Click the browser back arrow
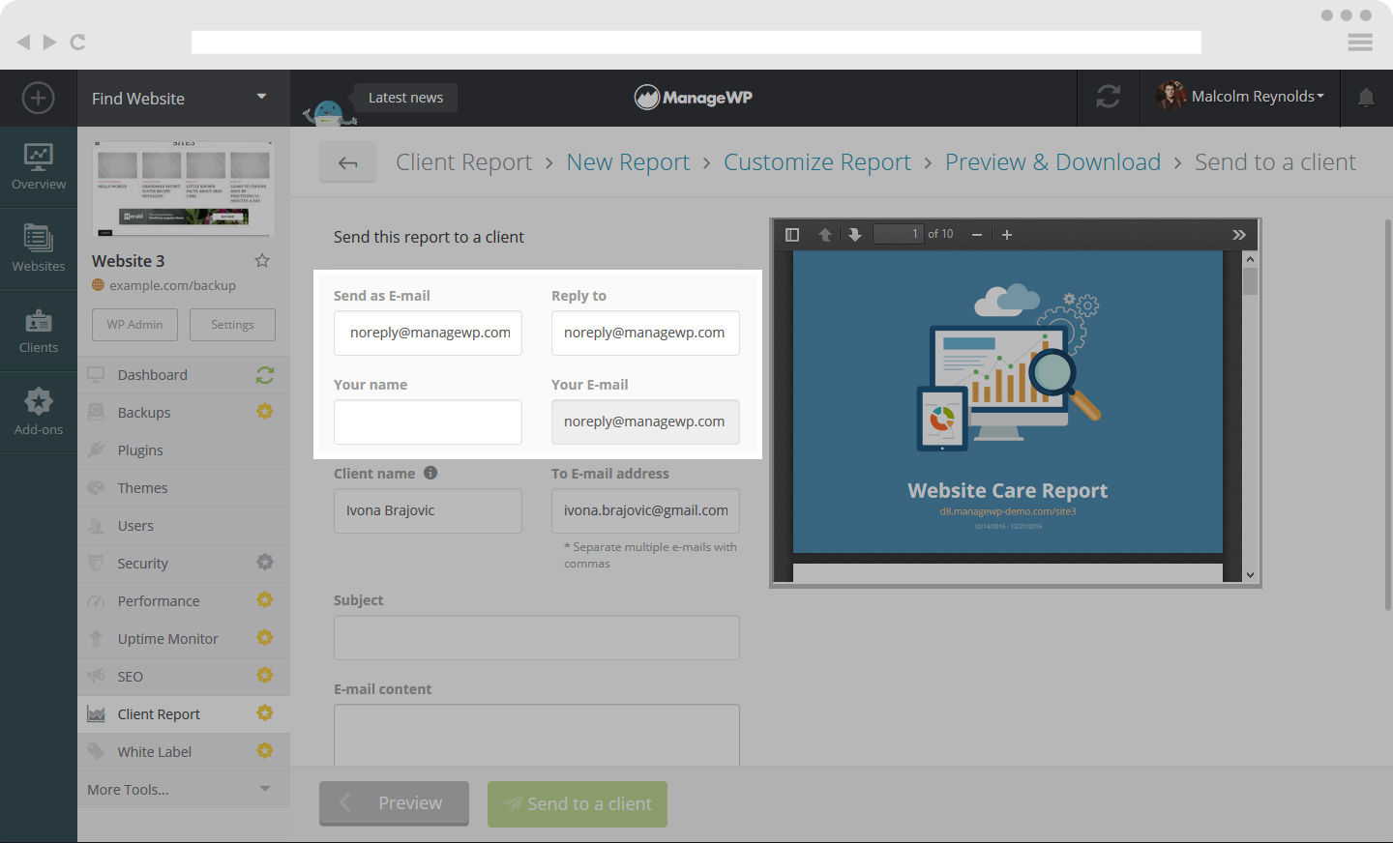Screen dimensions: 1393x843 pyautogui.click(x=23, y=42)
